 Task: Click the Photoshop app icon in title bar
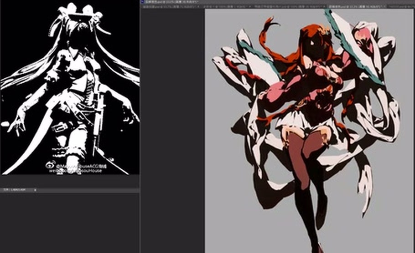[142, 1]
